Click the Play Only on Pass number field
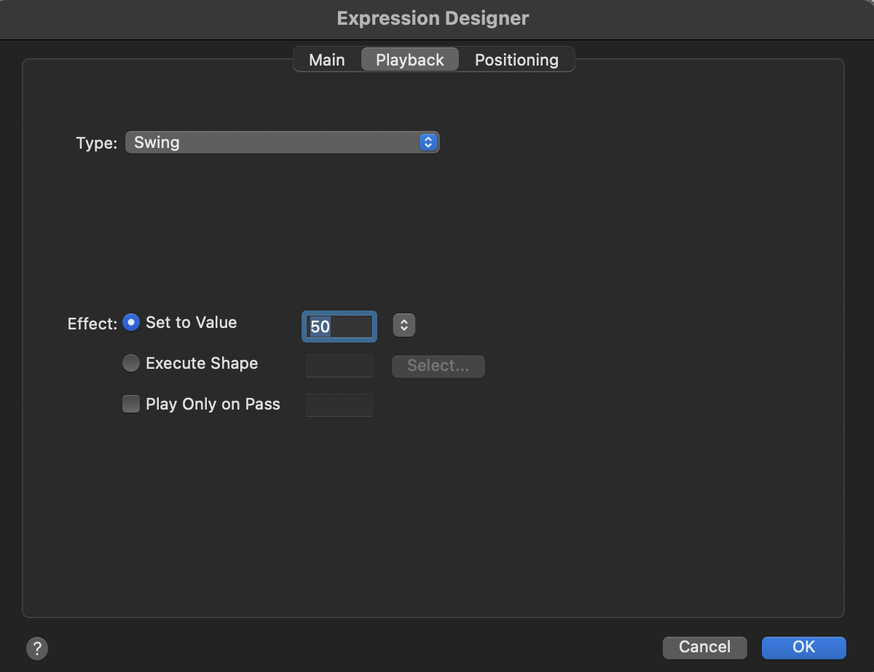Viewport: 874px width, 672px height. coord(339,405)
